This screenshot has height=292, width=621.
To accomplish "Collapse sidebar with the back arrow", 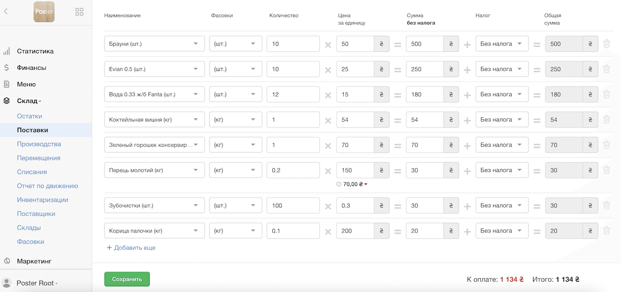I will 6,11.
